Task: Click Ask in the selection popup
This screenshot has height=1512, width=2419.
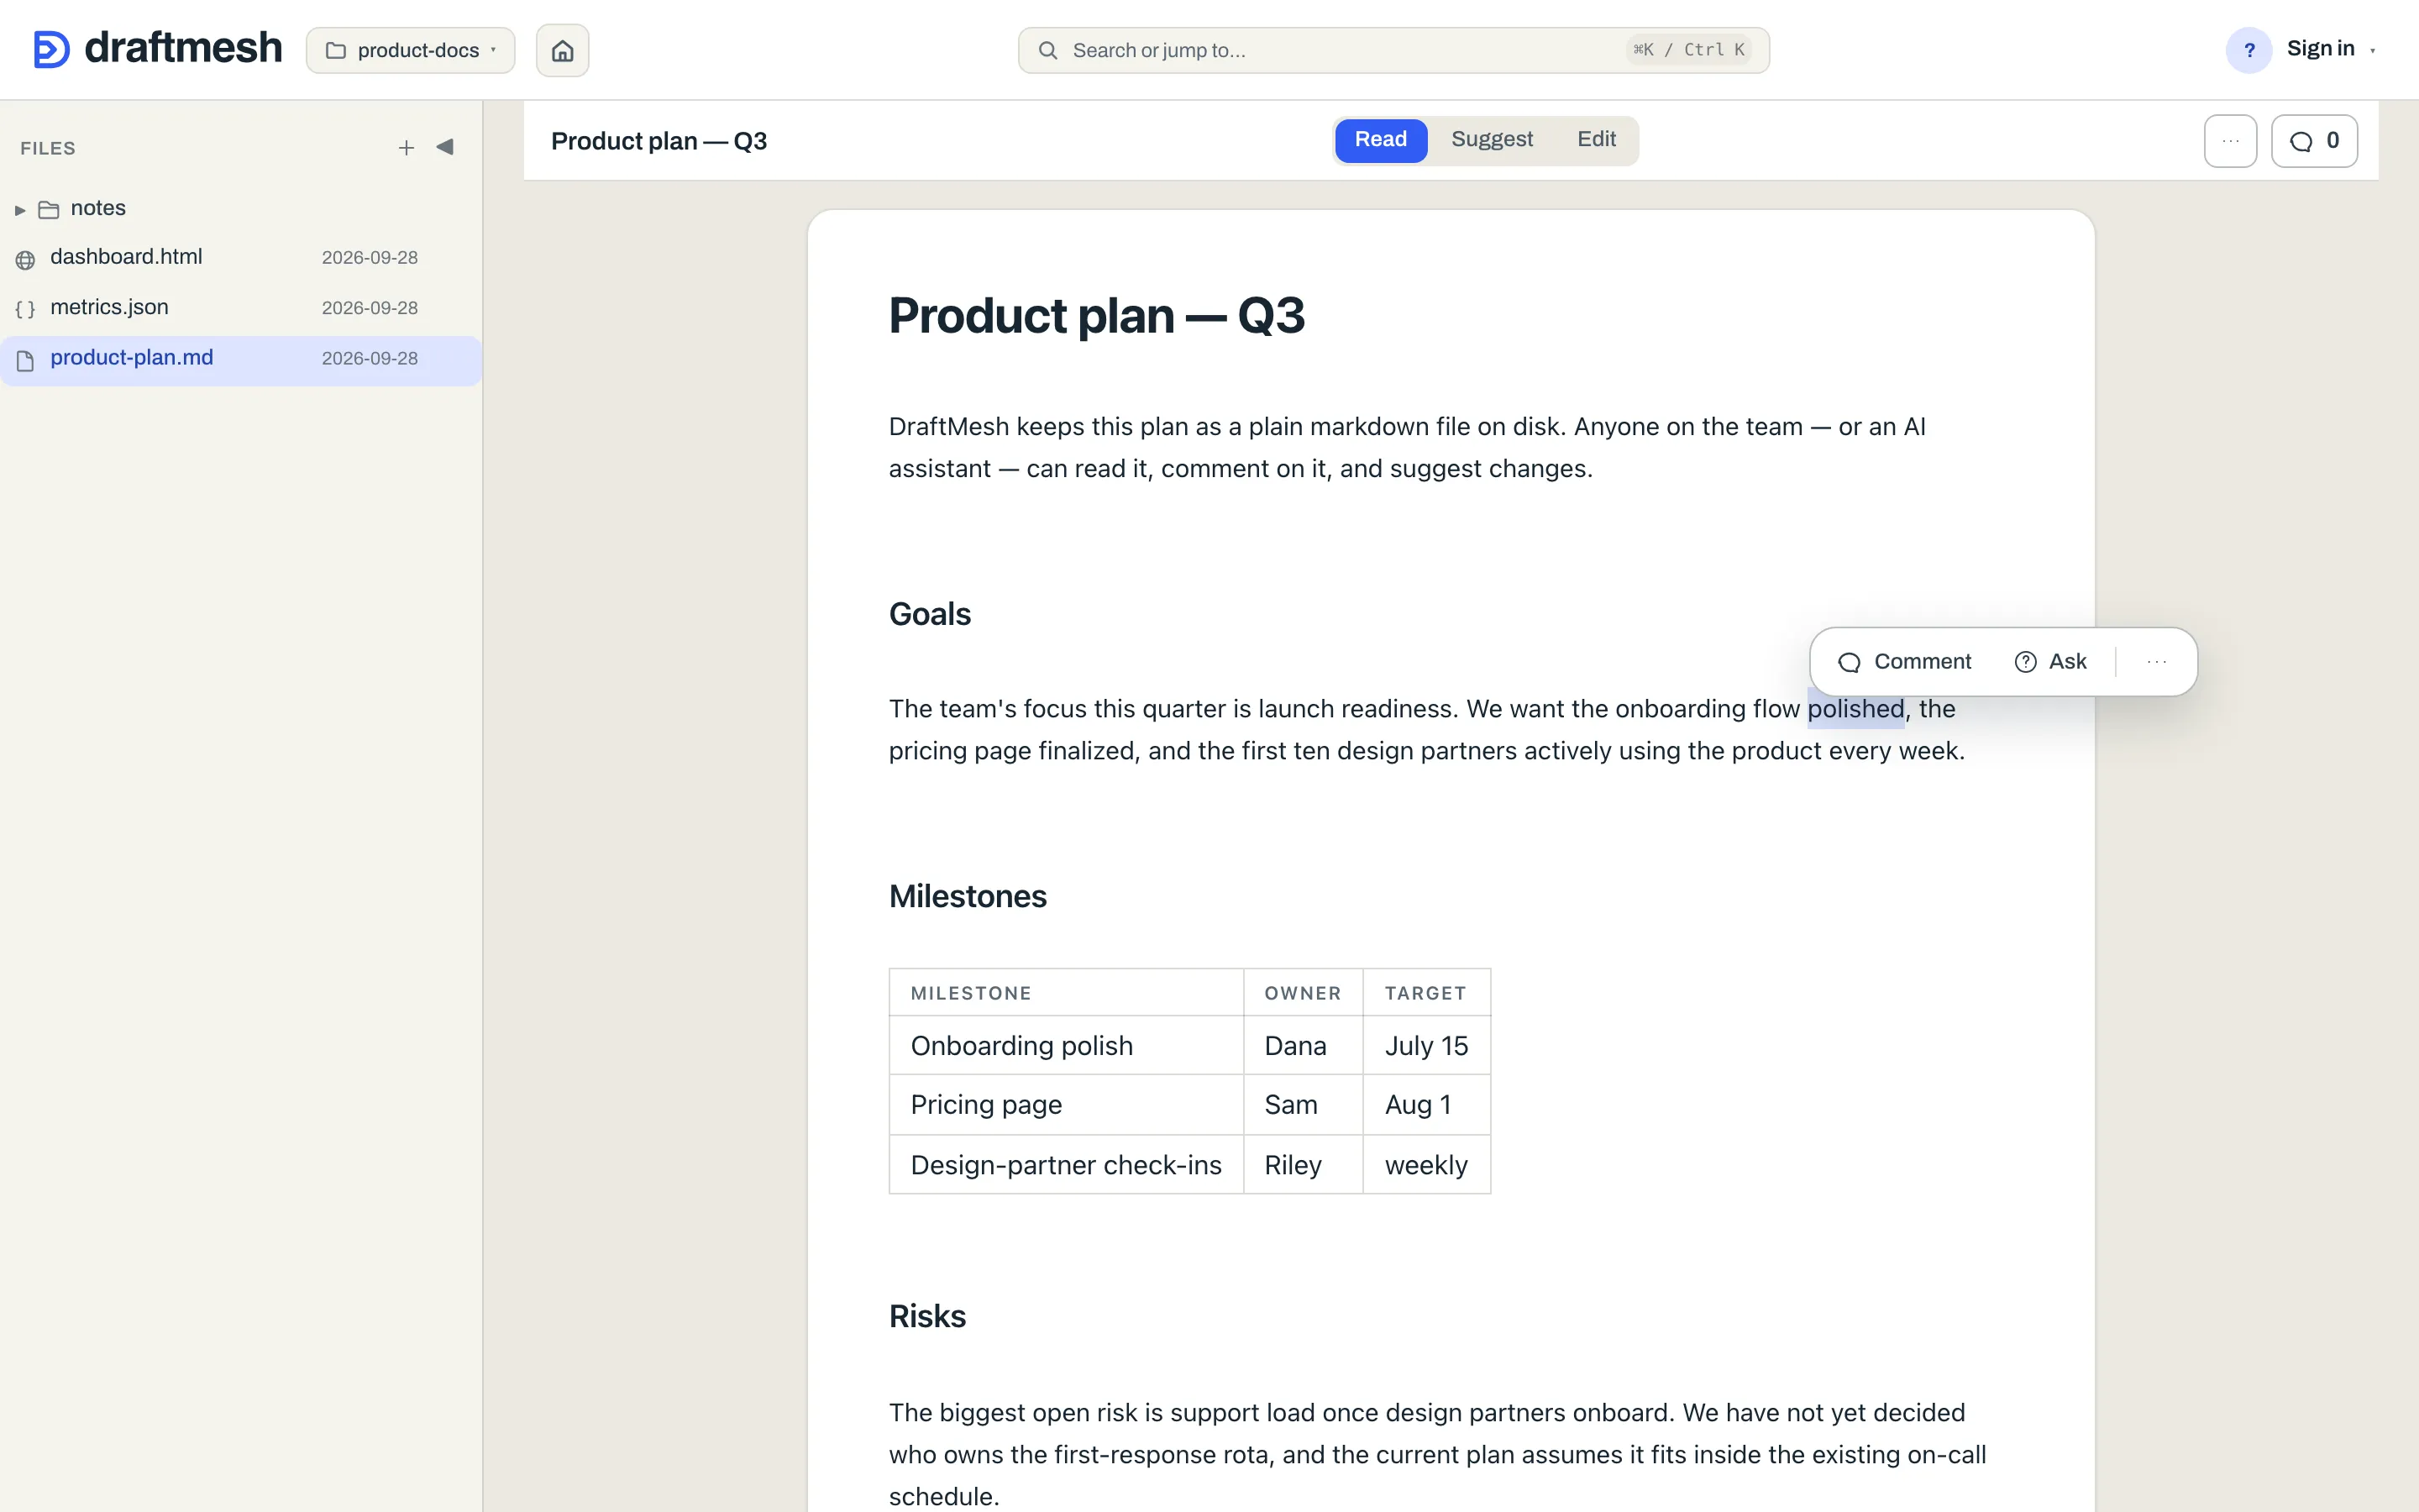Action: (2050, 662)
